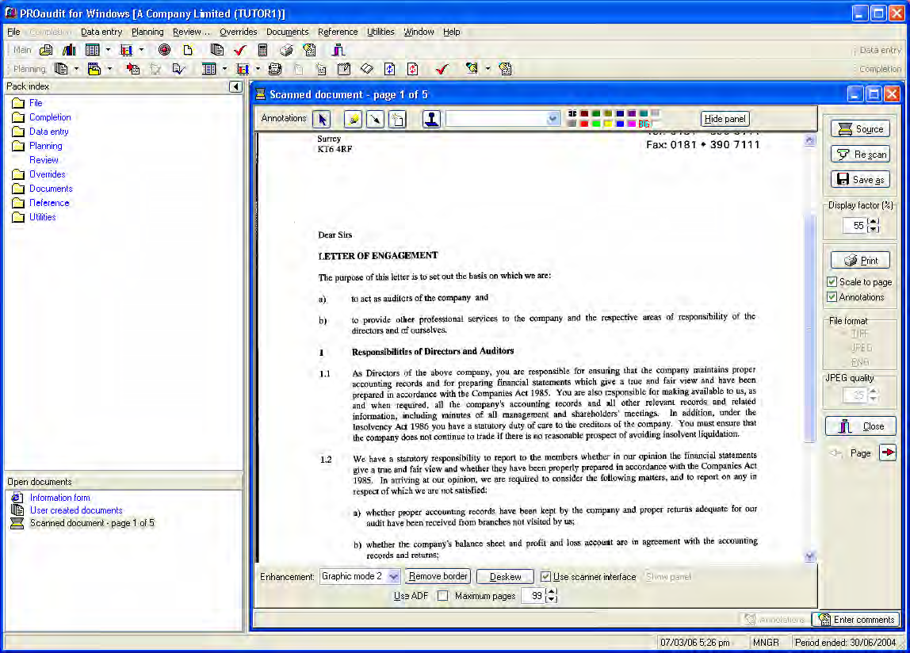This screenshot has height=653, width=910.
Task: Select the annotation highlighter tool
Action: [353, 119]
